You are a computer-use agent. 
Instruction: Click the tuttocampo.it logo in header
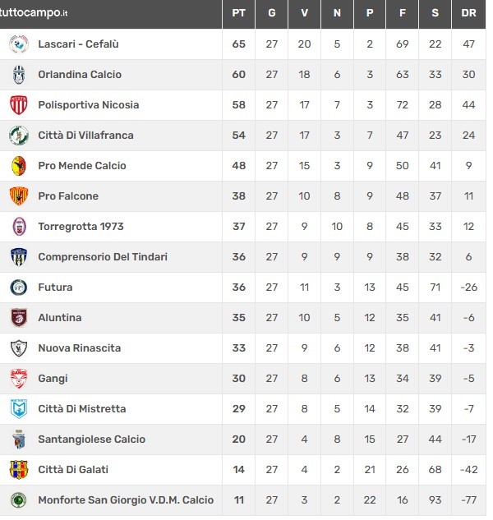(x=34, y=12)
